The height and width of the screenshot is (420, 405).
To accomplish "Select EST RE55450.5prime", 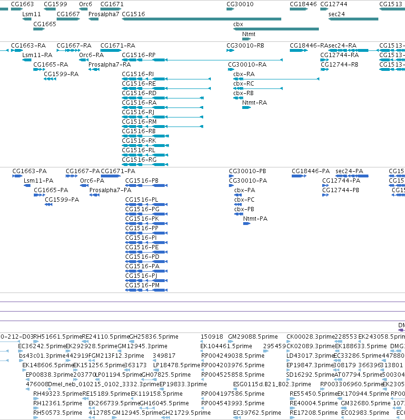I will coord(292,399).
